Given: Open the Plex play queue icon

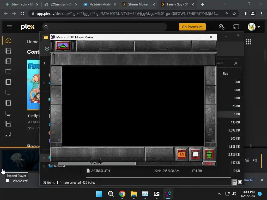Looking at the screenshot, I should (247, 160).
